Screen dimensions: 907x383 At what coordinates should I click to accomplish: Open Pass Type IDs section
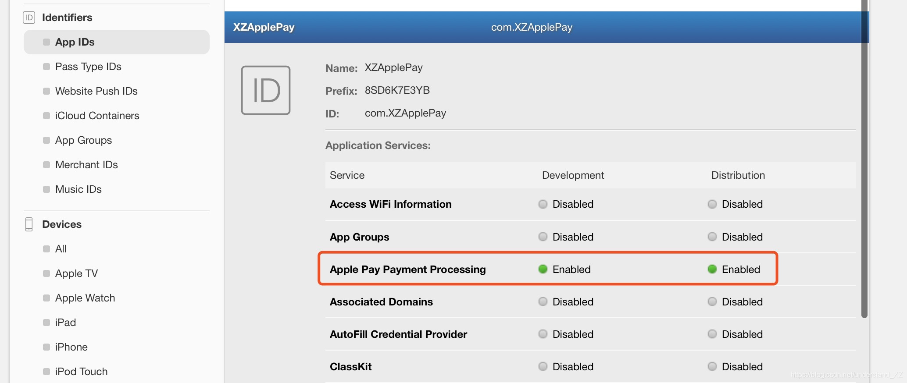tap(88, 67)
